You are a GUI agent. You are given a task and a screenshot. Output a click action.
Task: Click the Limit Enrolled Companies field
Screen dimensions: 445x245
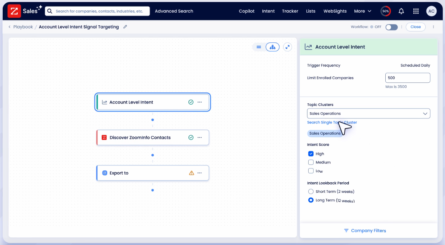[408, 78]
